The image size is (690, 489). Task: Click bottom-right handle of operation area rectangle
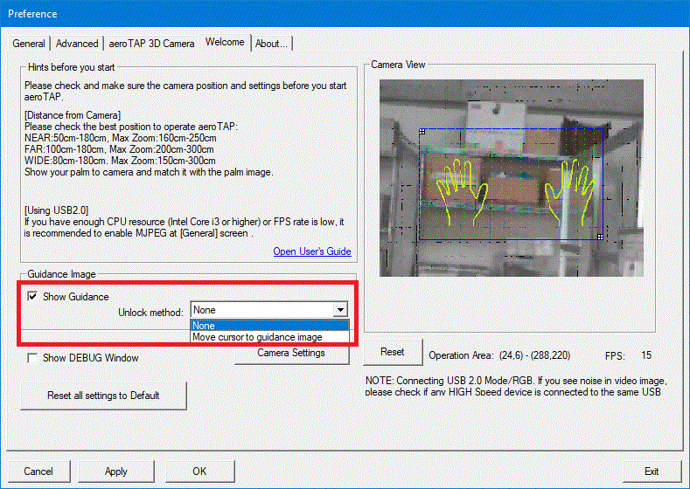point(600,237)
